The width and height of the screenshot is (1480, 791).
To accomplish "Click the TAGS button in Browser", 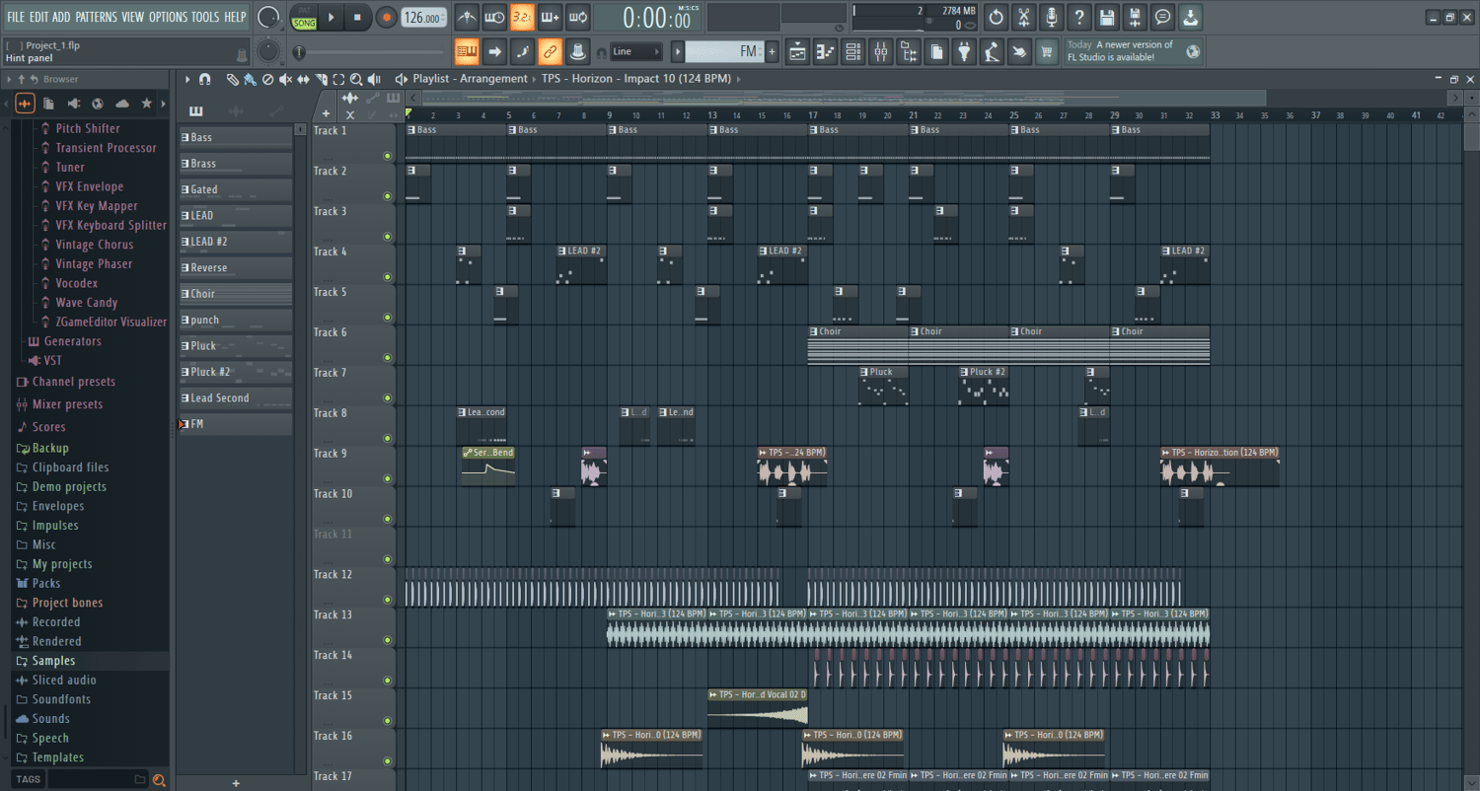I will [x=29, y=779].
